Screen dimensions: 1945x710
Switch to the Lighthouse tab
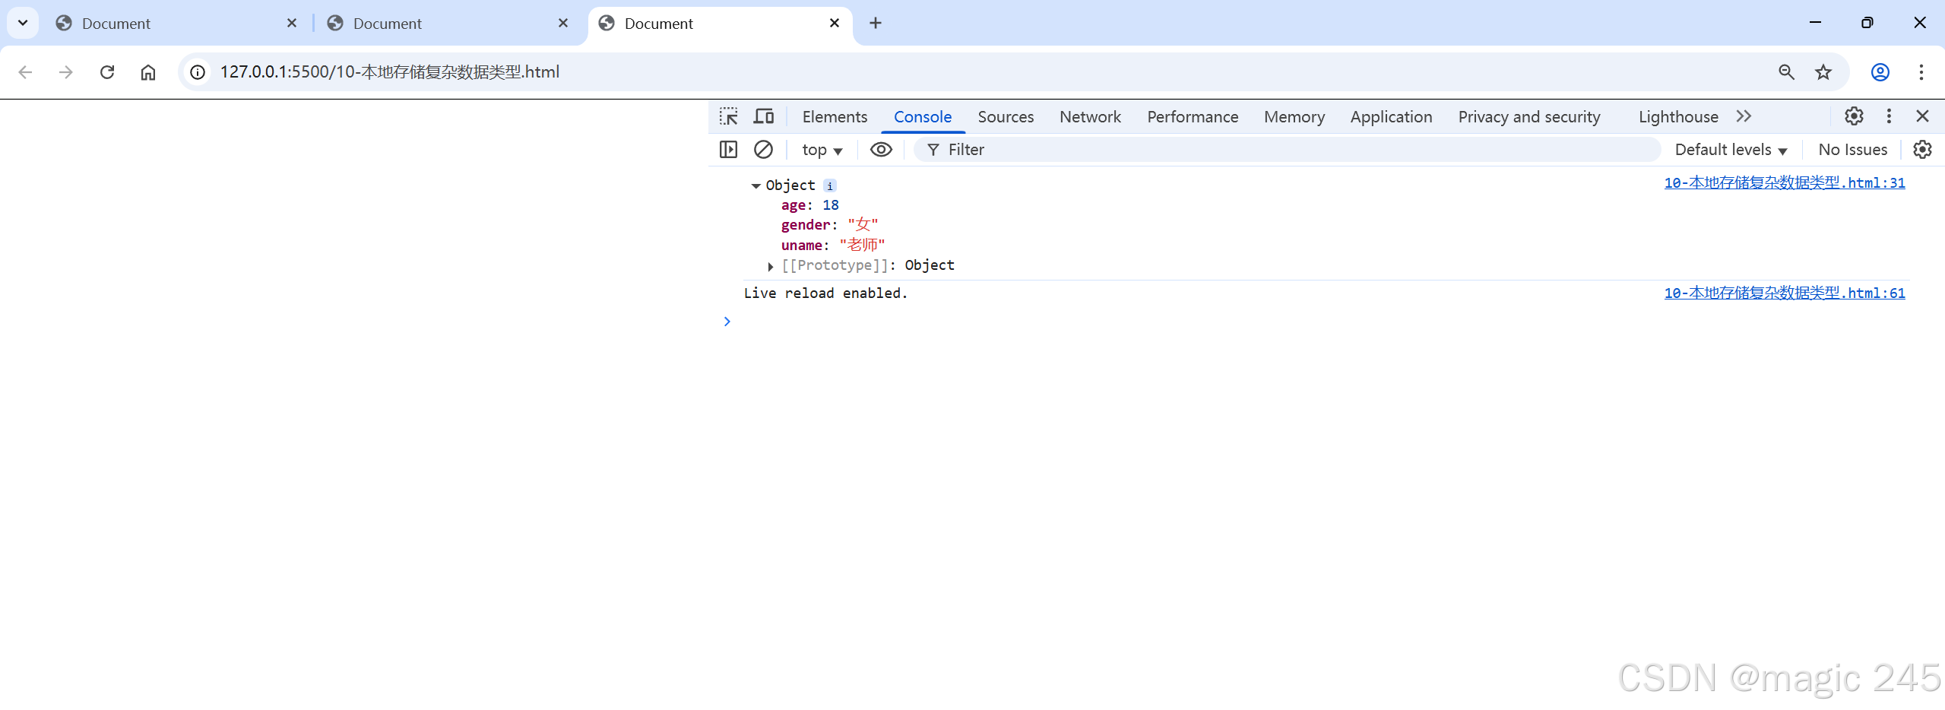pos(1678,117)
